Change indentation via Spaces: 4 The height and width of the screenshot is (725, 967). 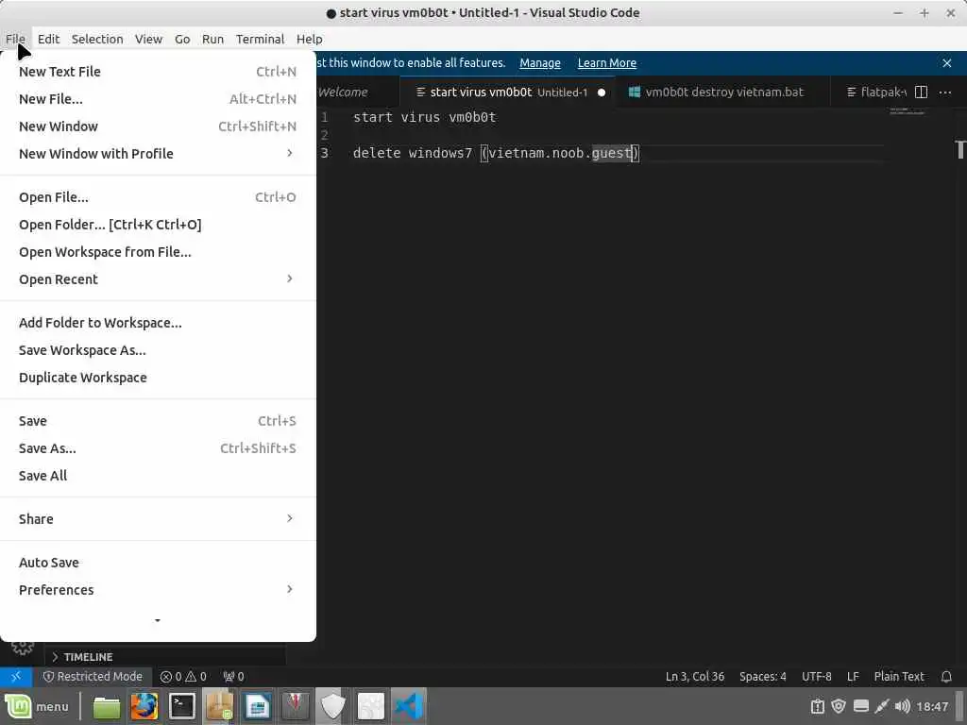point(762,676)
